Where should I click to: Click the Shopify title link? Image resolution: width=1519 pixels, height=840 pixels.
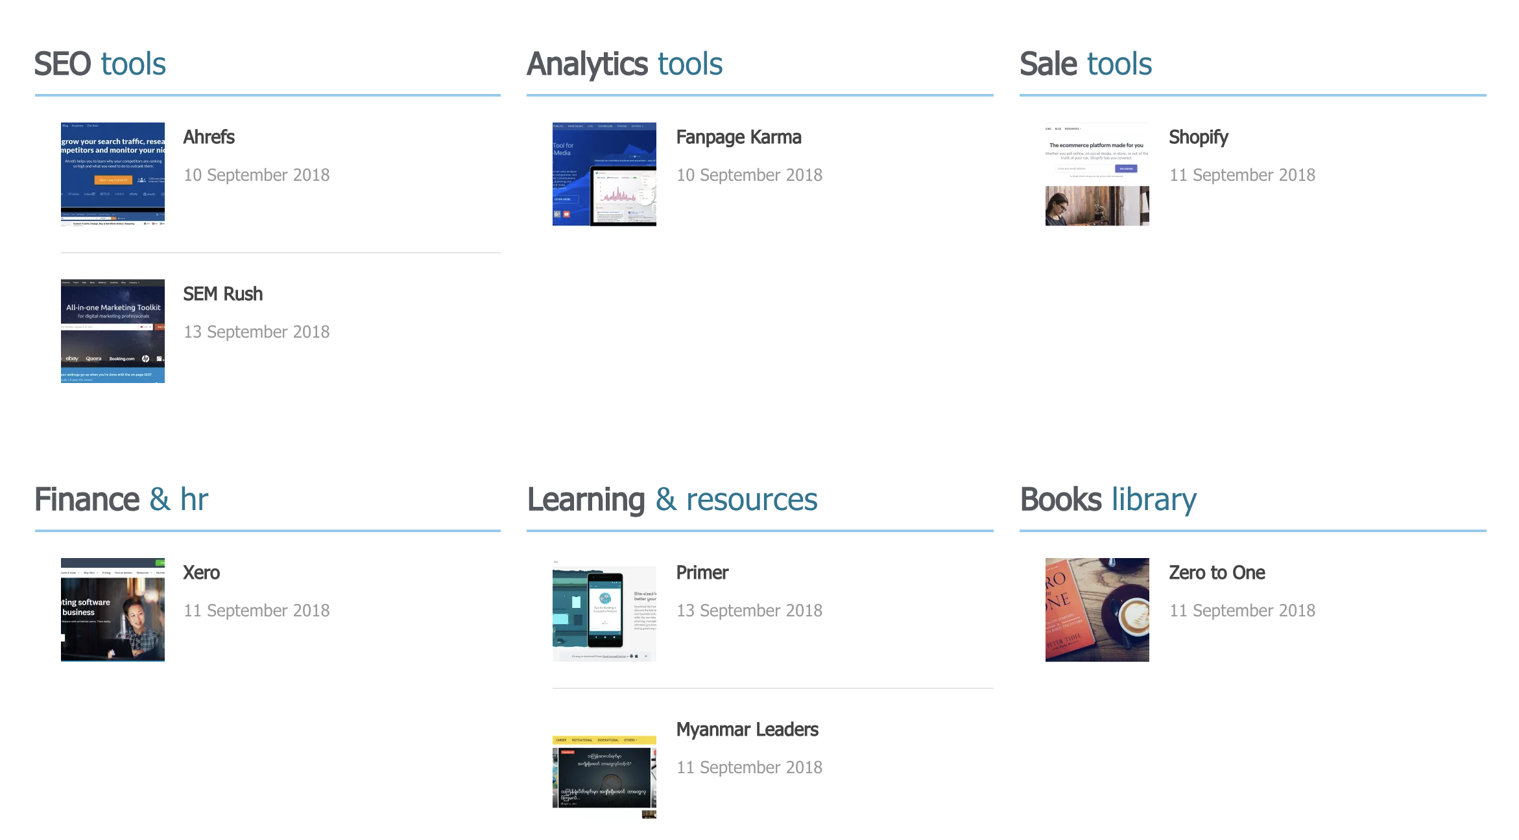click(1198, 137)
